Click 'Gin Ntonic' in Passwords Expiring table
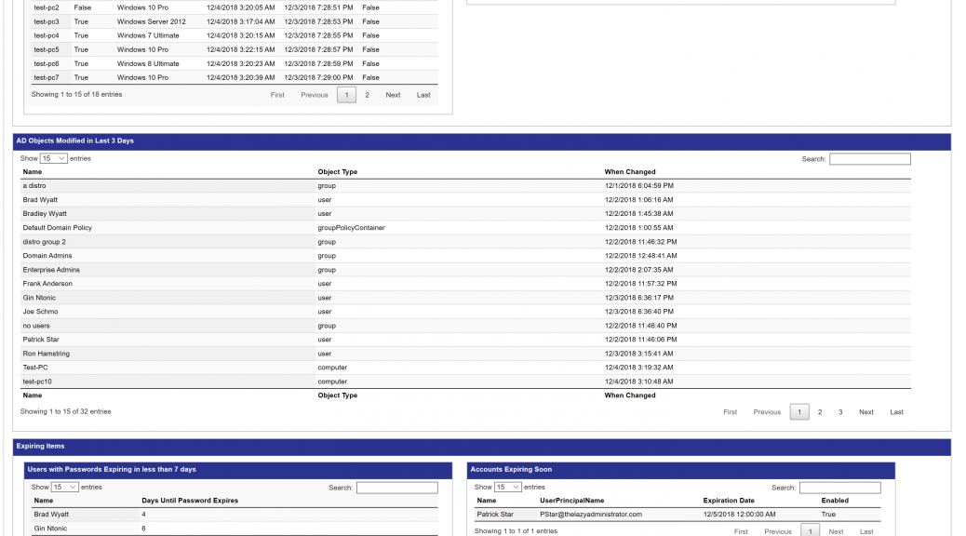This screenshot has height=536, width=966. [50, 528]
